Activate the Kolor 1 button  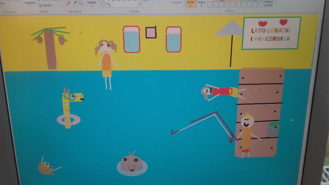click(191, 4)
